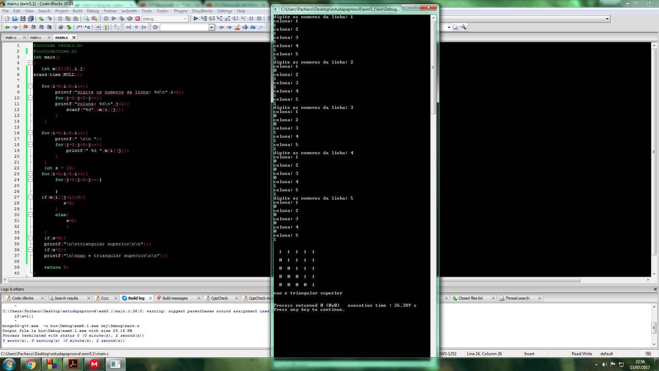Close the active bold main.c editor tab
The height and width of the screenshot is (371, 659).
[74, 37]
